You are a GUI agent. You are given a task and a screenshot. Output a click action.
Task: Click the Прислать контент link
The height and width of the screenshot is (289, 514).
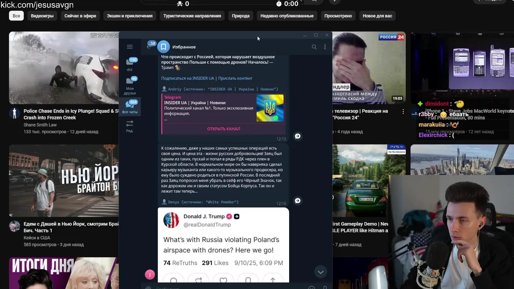point(235,78)
